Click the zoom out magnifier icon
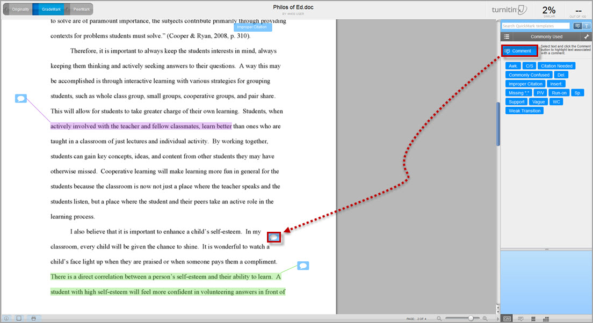 click(x=439, y=319)
